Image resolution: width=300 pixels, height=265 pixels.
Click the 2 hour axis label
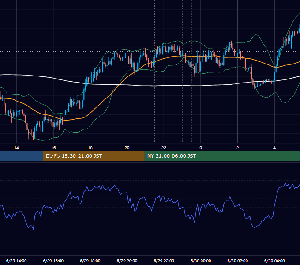(x=238, y=148)
